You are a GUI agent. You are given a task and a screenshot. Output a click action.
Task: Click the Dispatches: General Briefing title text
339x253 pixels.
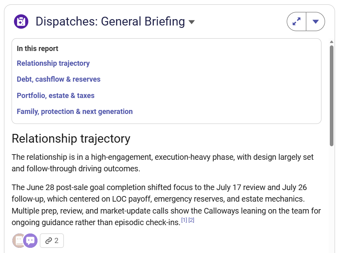pyautogui.click(x=110, y=22)
